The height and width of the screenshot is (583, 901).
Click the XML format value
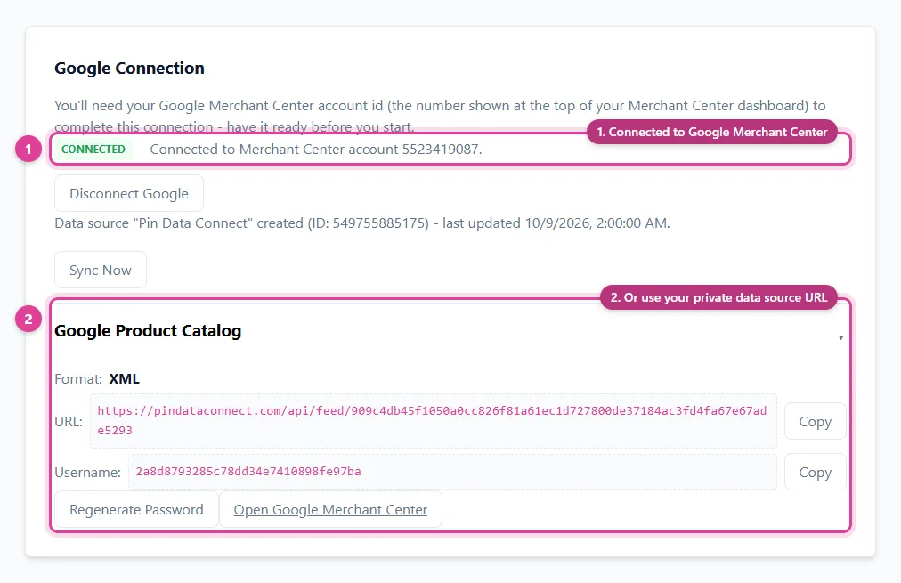(124, 379)
